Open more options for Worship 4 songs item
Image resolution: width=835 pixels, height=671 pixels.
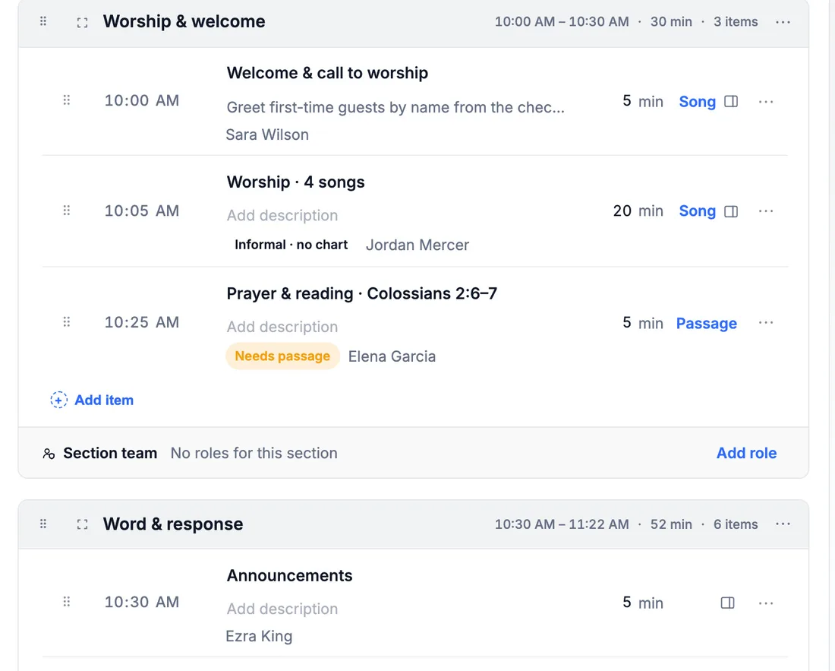pyautogui.click(x=766, y=211)
